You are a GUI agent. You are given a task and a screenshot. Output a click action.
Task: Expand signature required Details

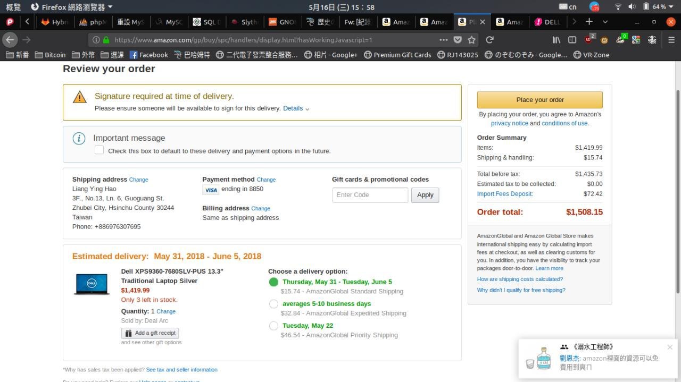296,108
